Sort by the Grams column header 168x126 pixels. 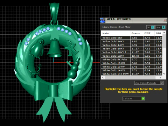[136, 33]
